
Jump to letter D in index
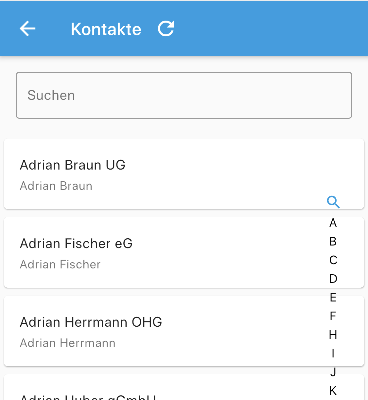click(333, 279)
